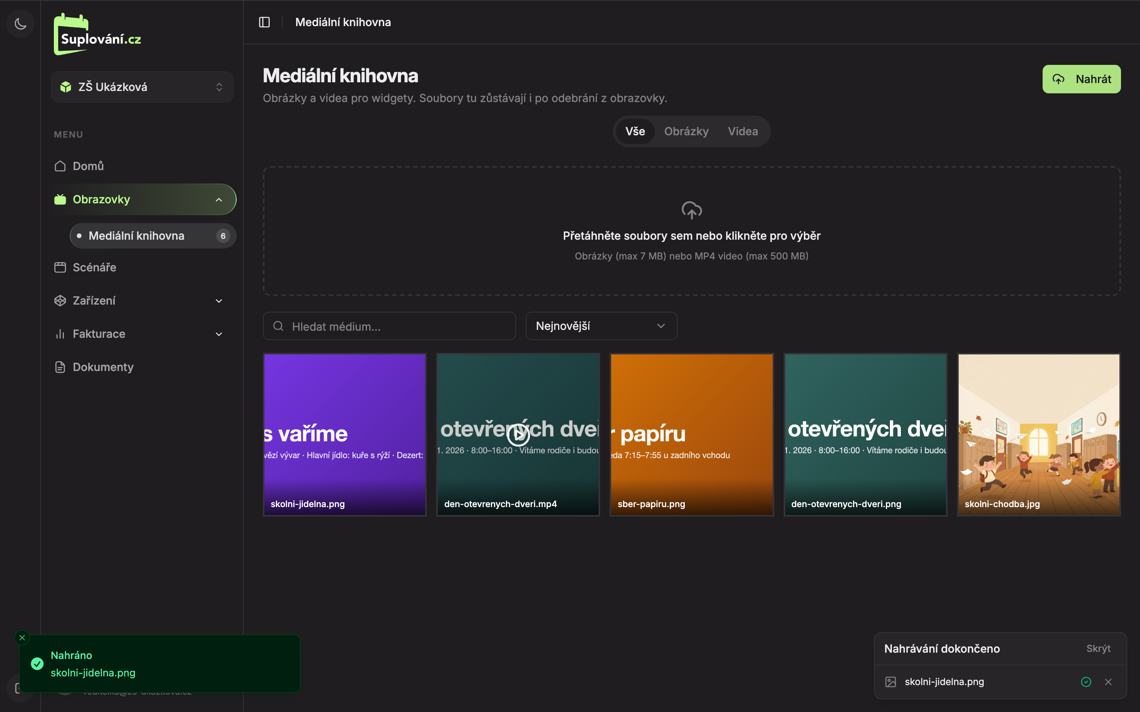
Task: Switch to the Videa filter tab
Action: click(743, 131)
